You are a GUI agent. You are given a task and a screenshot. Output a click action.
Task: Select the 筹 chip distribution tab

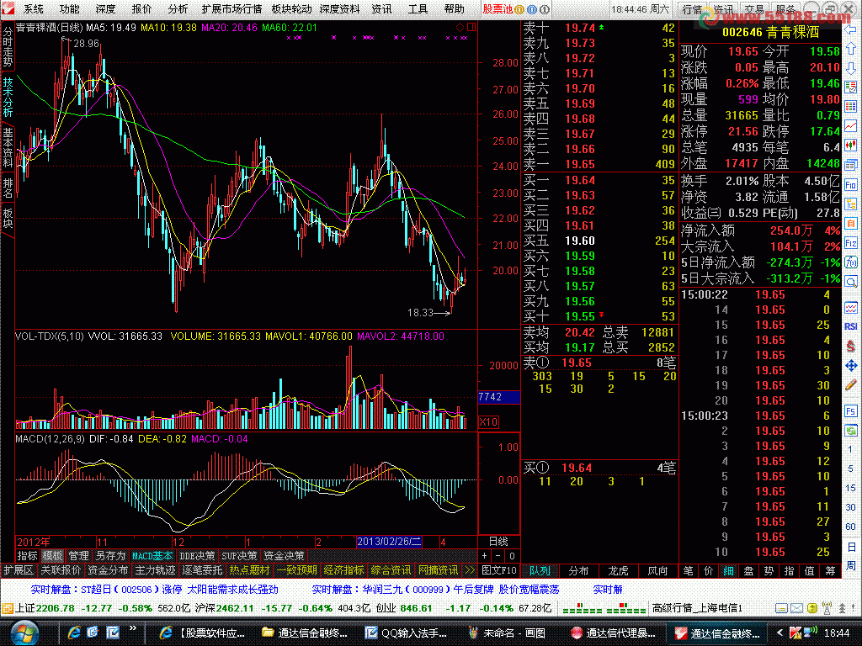[x=829, y=571]
